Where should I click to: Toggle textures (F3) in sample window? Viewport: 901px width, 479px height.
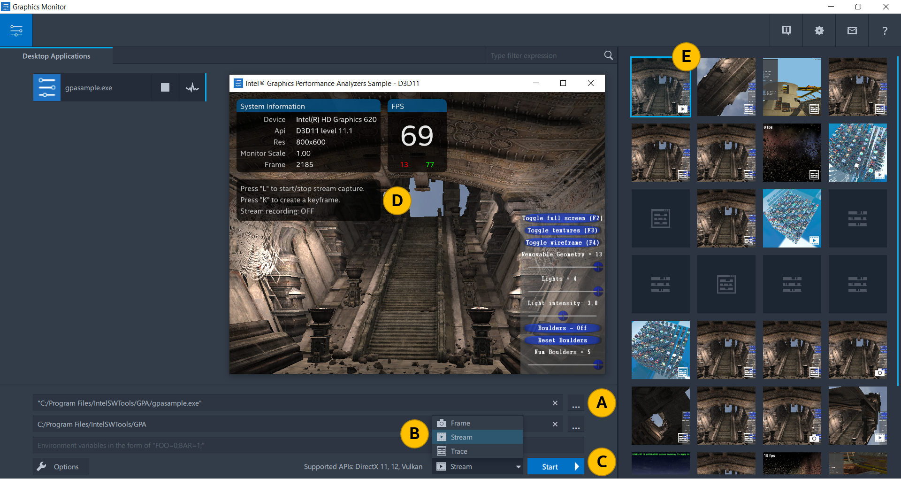coord(562,231)
